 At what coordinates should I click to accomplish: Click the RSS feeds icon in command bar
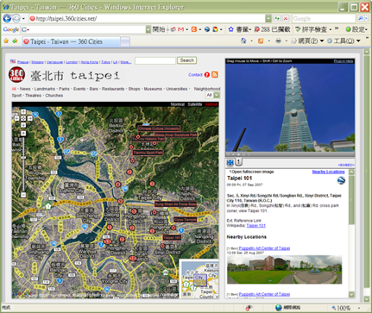coord(261,41)
